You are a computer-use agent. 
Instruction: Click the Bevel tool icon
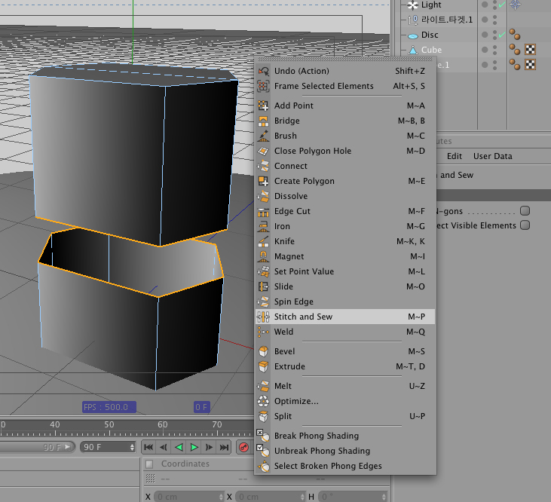click(x=263, y=351)
